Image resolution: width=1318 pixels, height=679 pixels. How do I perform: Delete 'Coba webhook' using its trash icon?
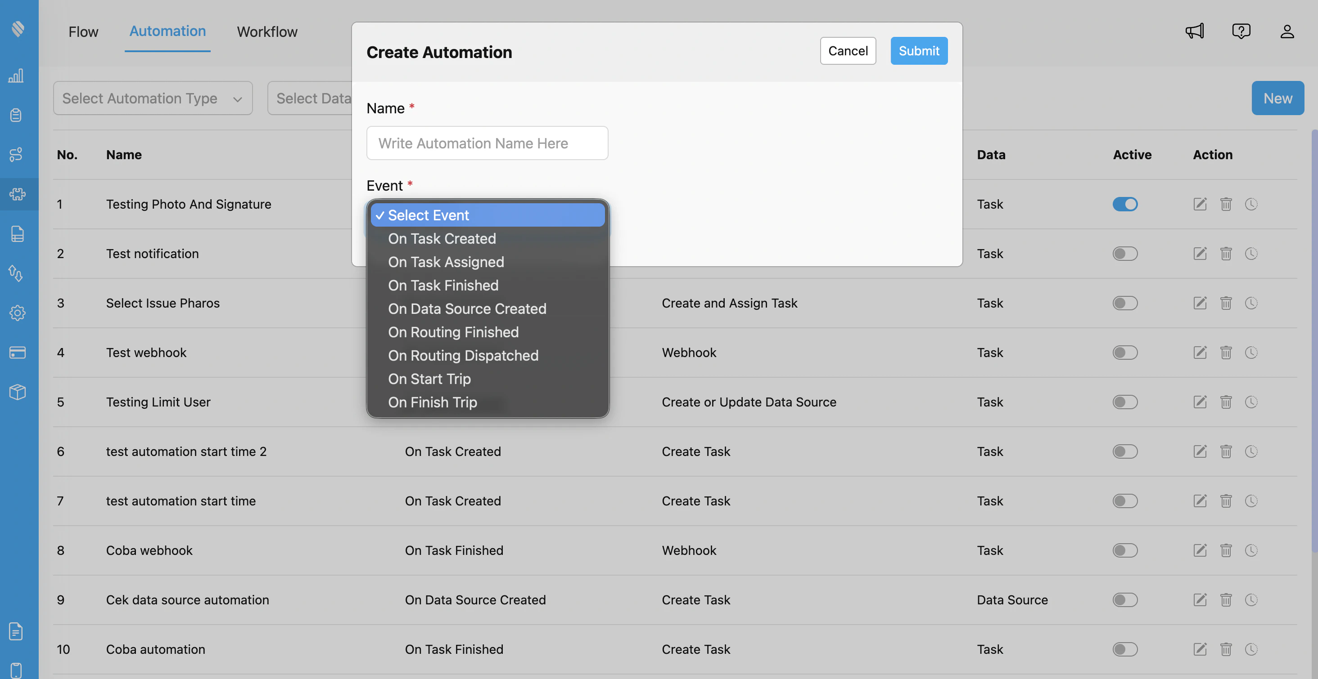[x=1226, y=550]
